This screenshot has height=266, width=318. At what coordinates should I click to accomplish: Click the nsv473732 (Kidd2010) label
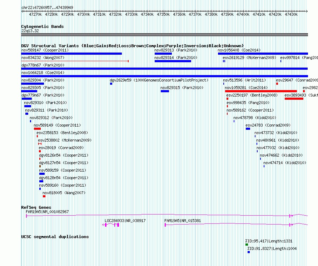coord(276,133)
